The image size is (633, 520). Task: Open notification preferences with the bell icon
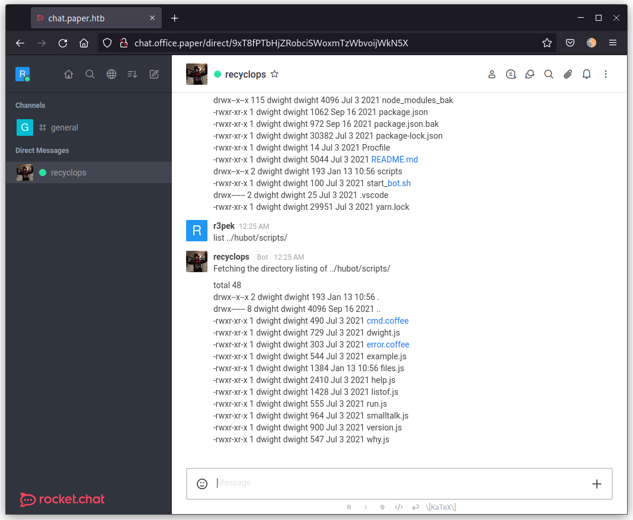(x=586, y=74)
